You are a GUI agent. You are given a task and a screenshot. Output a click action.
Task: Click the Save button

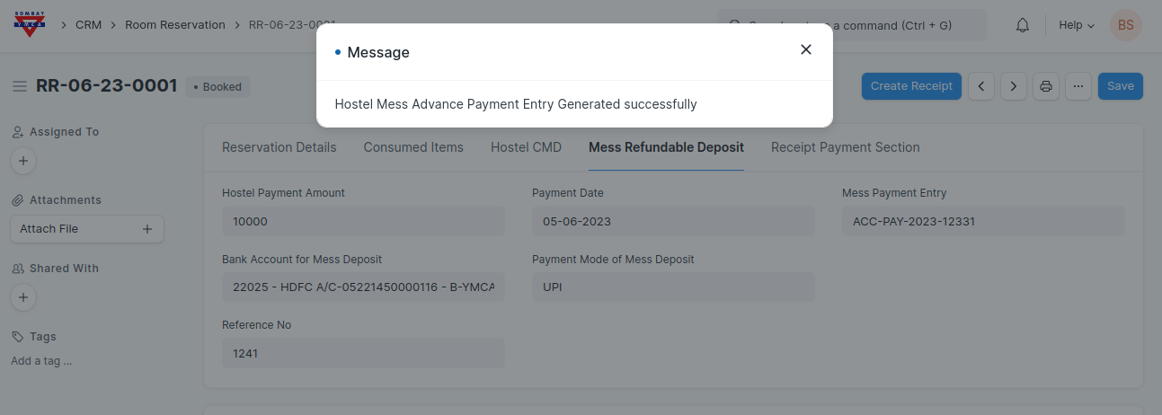point(1120,86)
